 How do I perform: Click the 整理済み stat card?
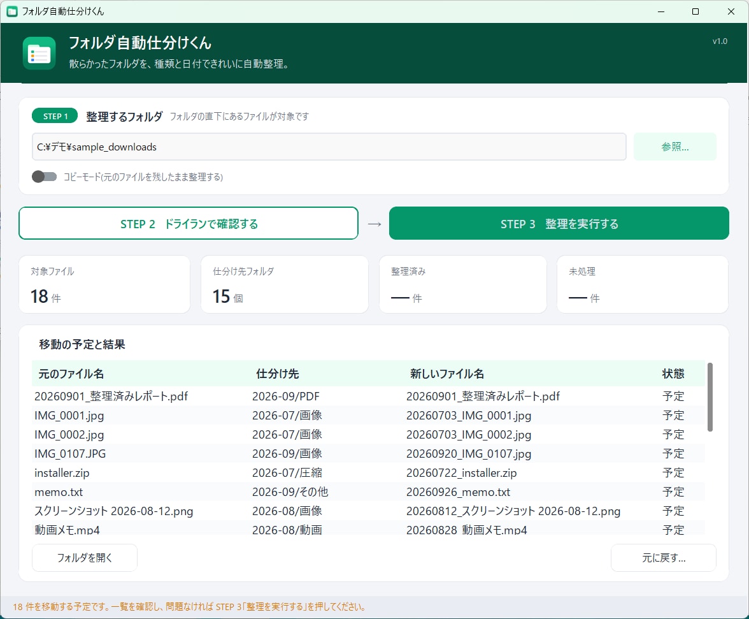coord(463,284)
